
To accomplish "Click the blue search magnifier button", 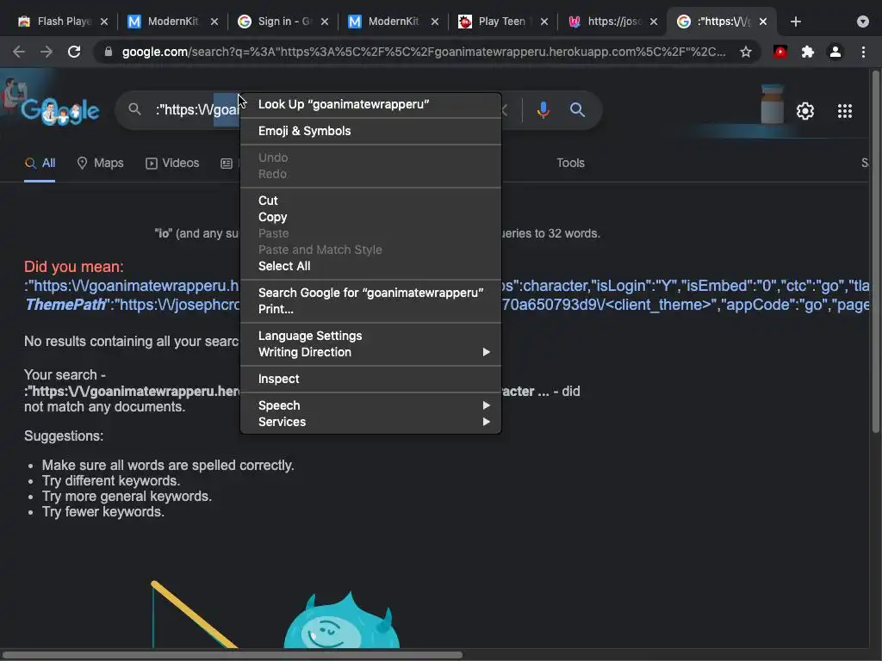I will coord(577,109).
